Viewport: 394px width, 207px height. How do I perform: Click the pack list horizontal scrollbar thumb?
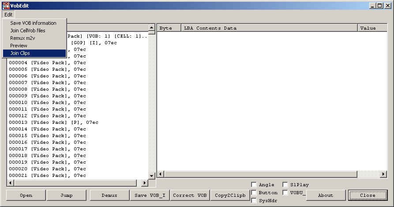tap(75, 183)
